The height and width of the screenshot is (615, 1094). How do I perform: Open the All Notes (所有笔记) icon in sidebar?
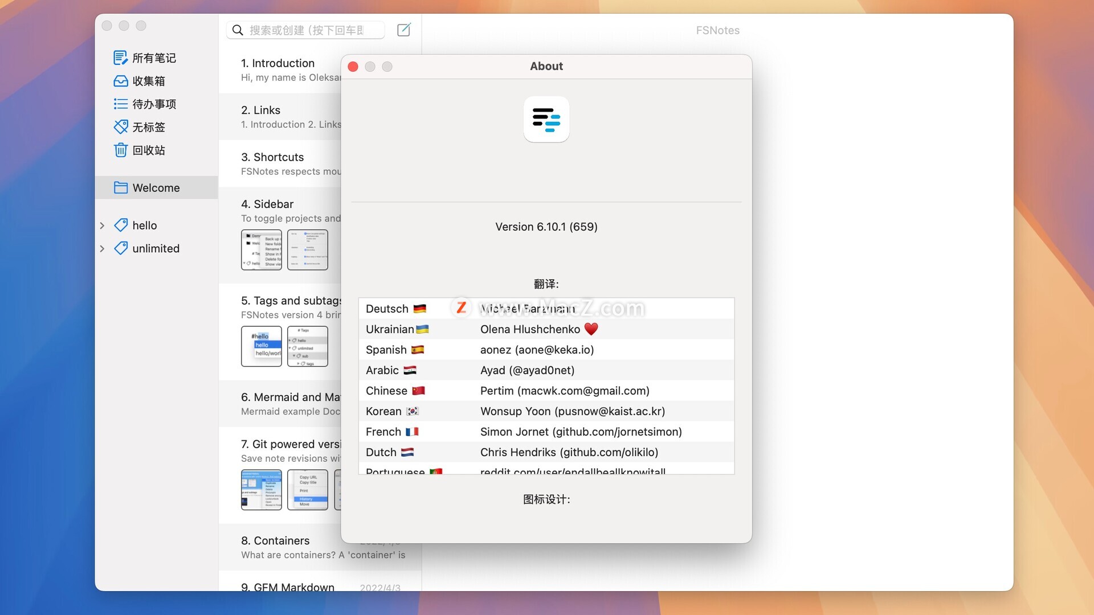click(x=121, y=58)
